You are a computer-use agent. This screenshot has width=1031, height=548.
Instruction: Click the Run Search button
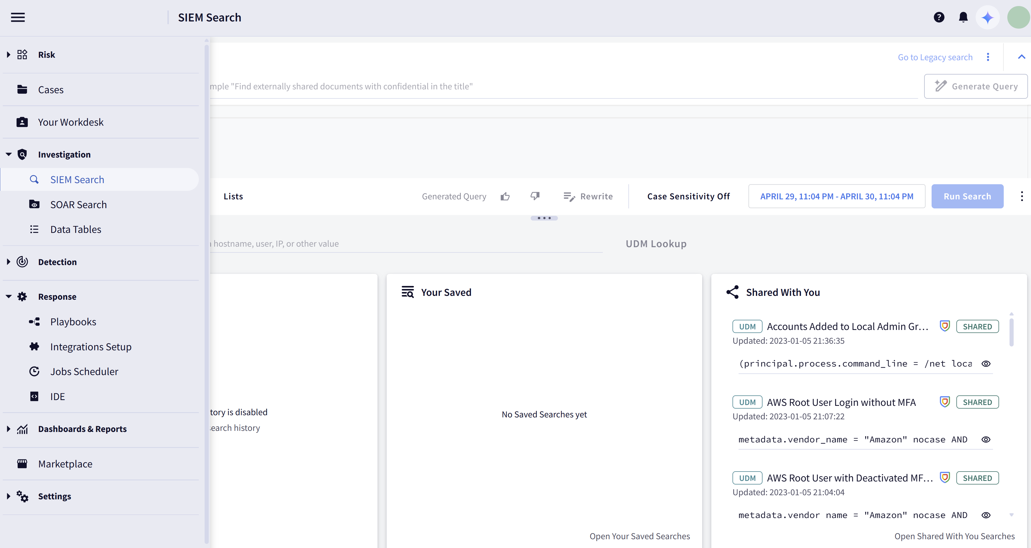coord(967,196)
